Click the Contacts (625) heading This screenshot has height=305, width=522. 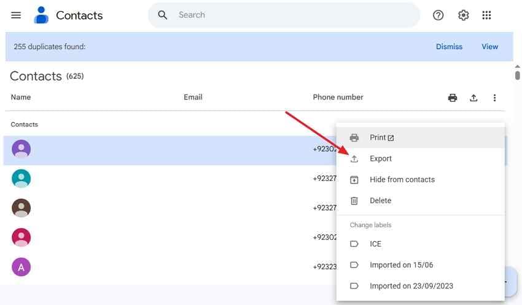click(47, 76)
